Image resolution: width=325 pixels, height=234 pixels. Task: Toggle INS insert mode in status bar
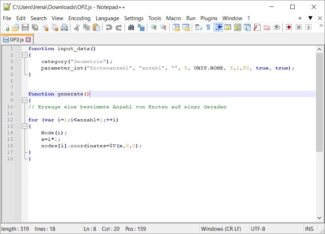tap(309, 229)
